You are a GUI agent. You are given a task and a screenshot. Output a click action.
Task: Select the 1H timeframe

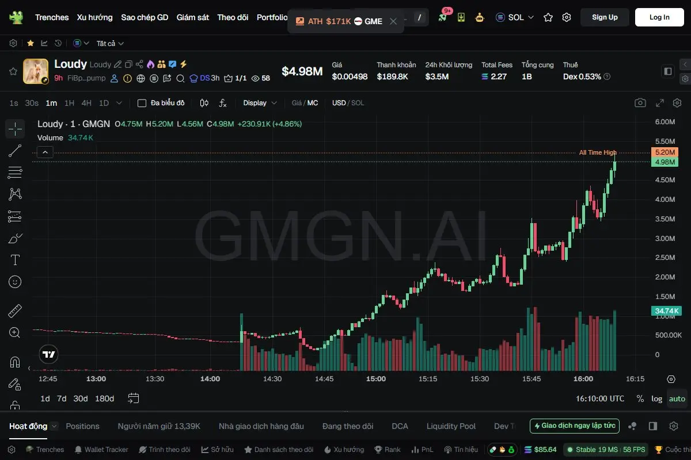69,103
